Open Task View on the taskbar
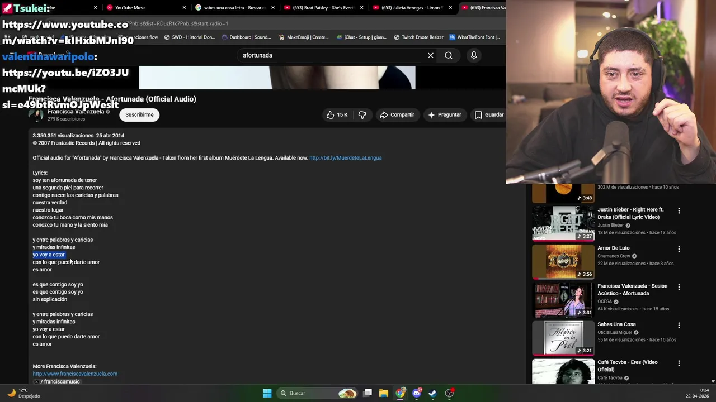716x402 pixels. coord(368,393)
